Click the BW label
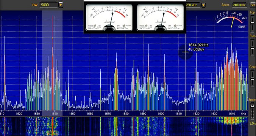The image size is (256, 136). coord(35,5)
